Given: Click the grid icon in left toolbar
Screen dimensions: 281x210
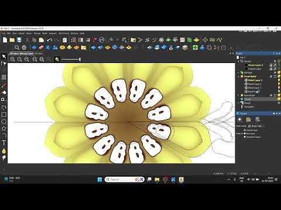Looking at the screenshot, I should pyautogui.click(x=4, y=77).
